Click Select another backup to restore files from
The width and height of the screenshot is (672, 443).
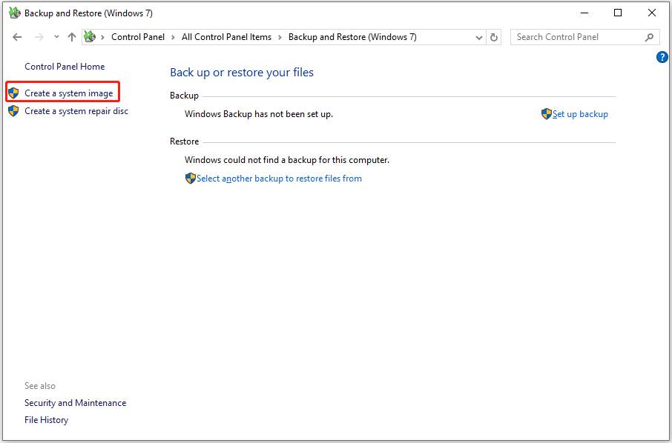280,178
